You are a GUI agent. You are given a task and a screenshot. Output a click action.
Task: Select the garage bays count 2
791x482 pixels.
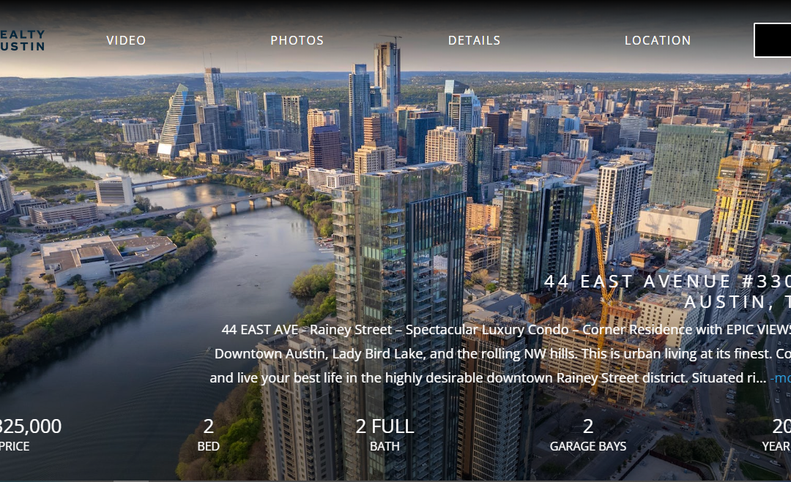588,426
